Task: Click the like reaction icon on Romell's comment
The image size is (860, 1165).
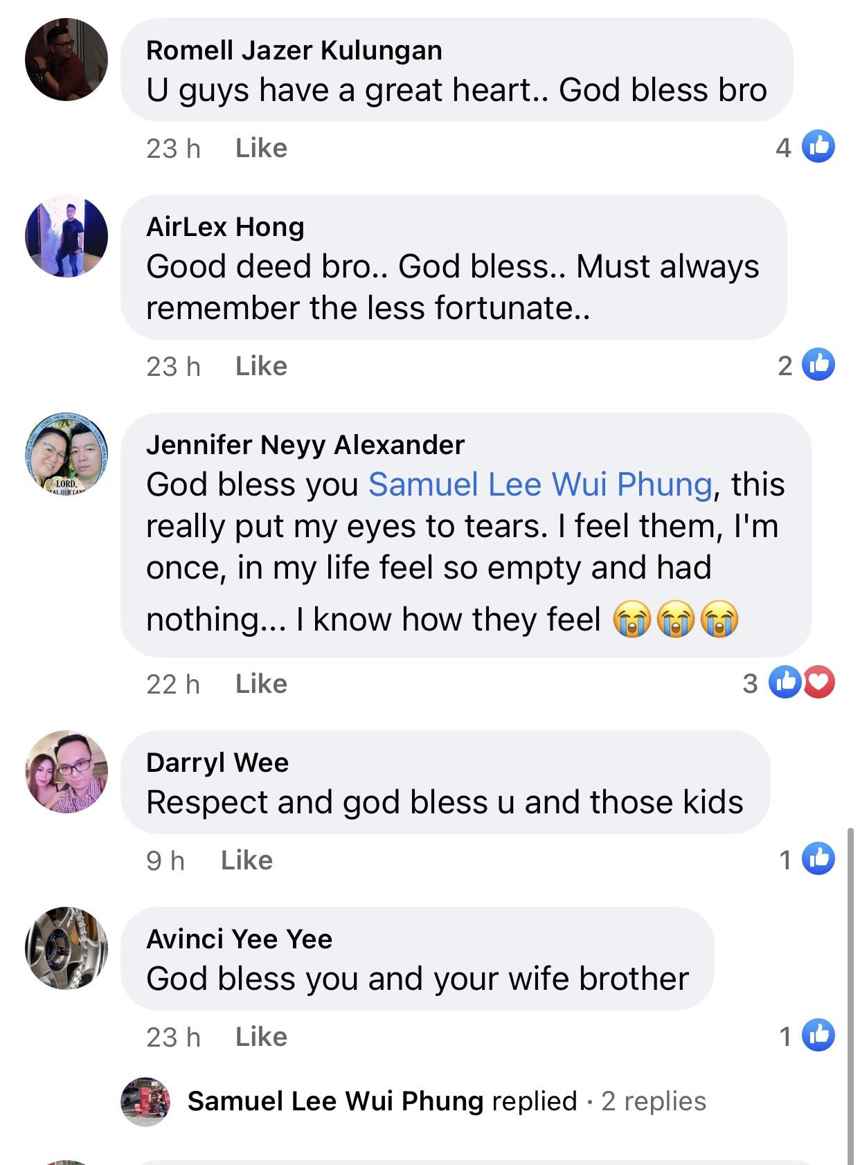Action: 818,147
